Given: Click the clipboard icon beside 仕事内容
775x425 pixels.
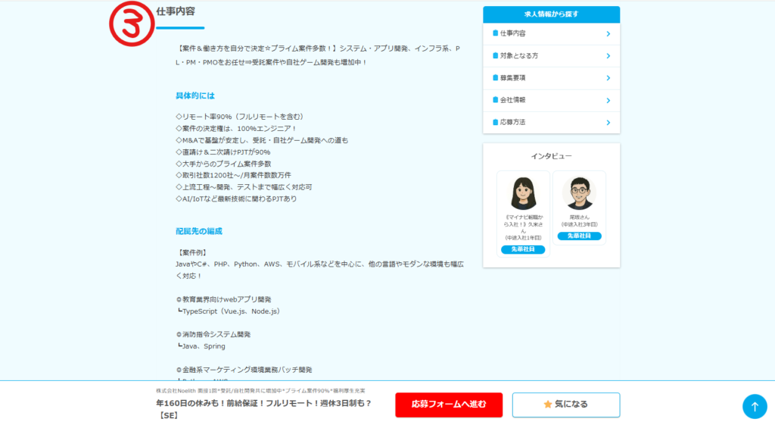Looking at the screenshot, I should click(x=495, y=33).
